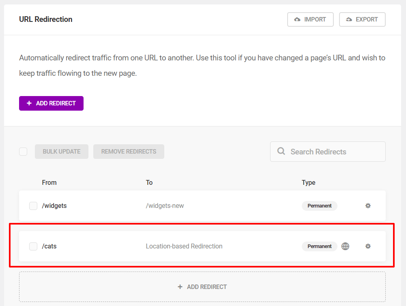Click the cloud icon inside the Export button
Image resolution: width=406 pixels, height=306 pixels.
[349, 19]
